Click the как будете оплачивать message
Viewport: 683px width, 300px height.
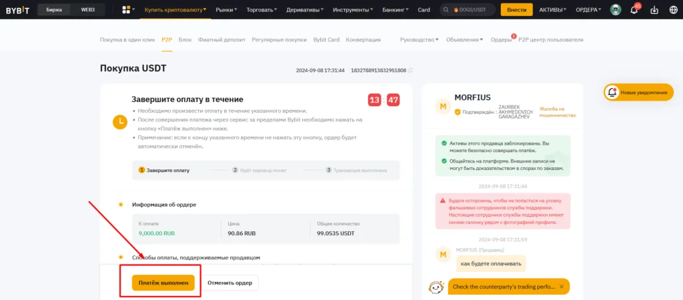491,263
